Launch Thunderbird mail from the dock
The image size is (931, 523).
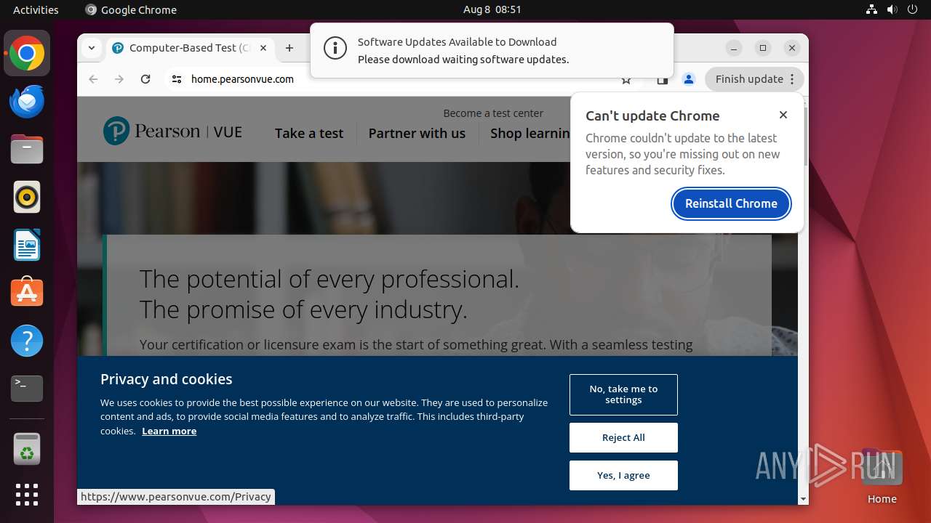pyautogui.click(x=27, y=102)
